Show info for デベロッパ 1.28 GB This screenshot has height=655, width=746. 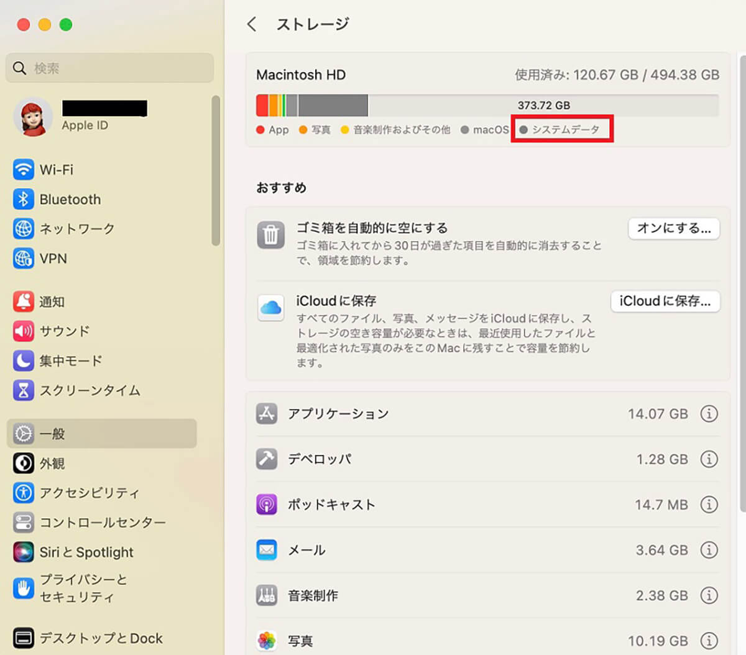click(709, 459)
